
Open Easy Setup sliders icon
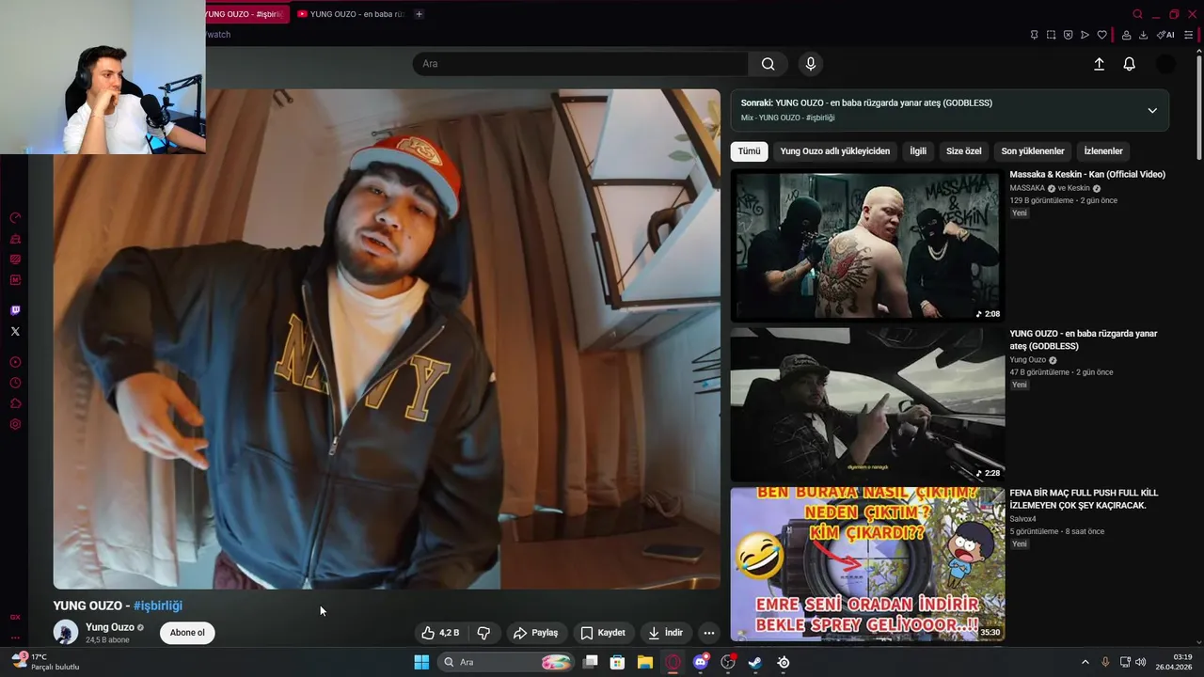coord(1188,35)
